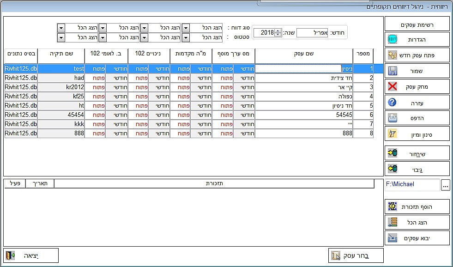Add a reminder via the clock icon (הוסף תזכורת)
453x267 pixels.
click(x=393, y=206)
